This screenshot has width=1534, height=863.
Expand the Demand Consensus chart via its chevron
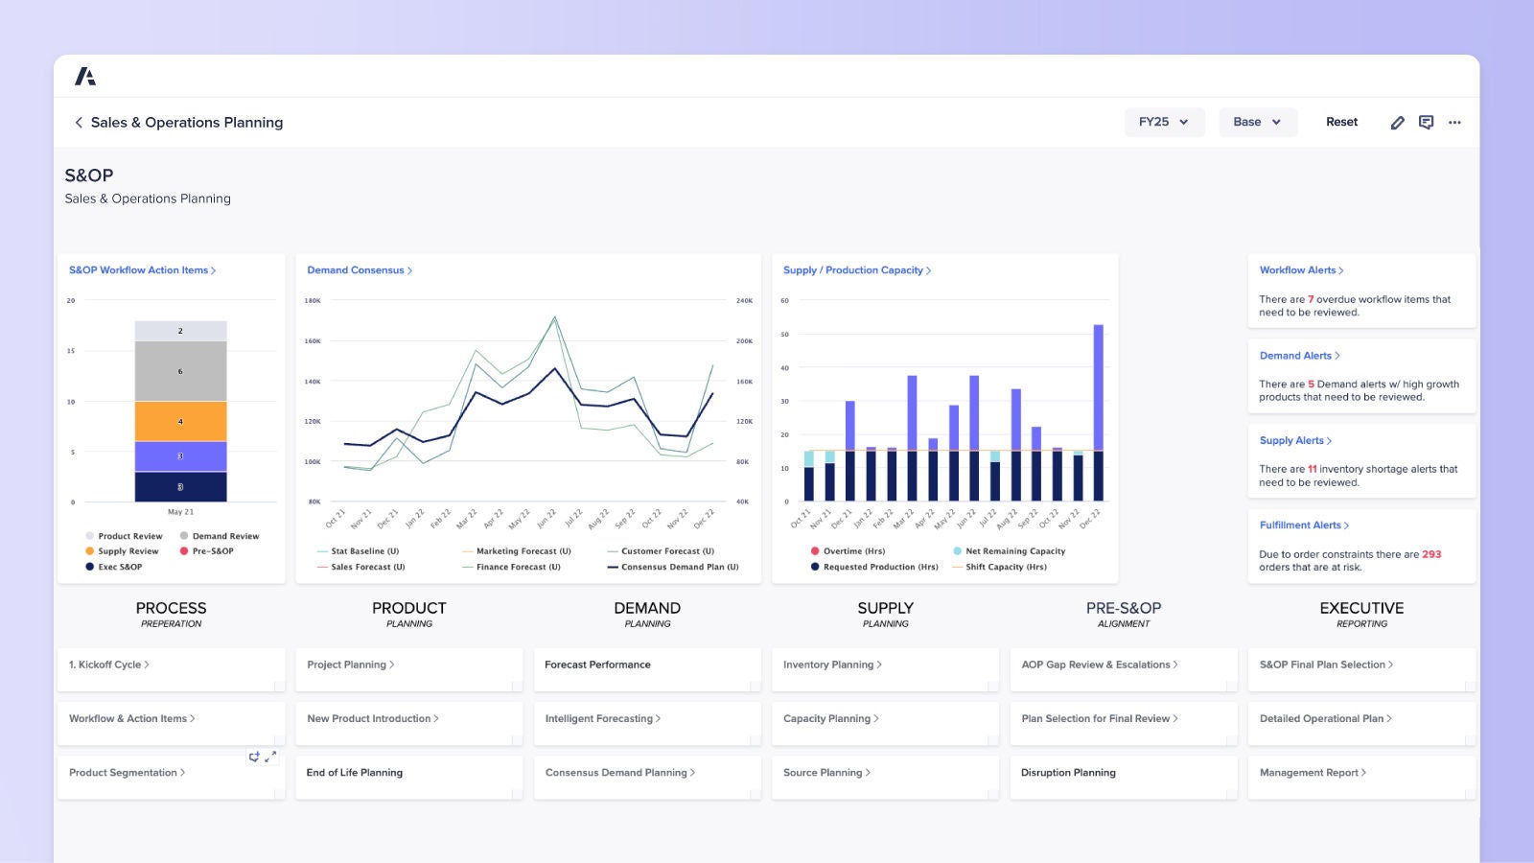[x=410, y=269]
